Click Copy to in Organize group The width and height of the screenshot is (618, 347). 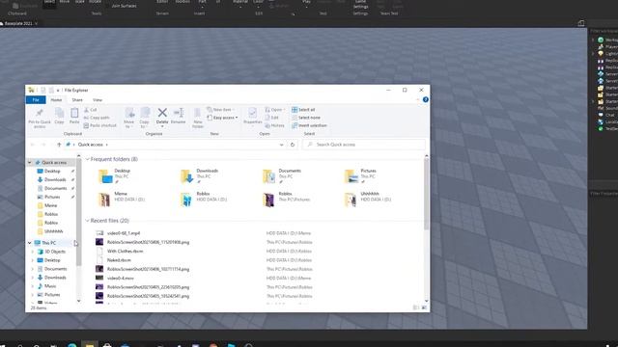click(145, 118)
